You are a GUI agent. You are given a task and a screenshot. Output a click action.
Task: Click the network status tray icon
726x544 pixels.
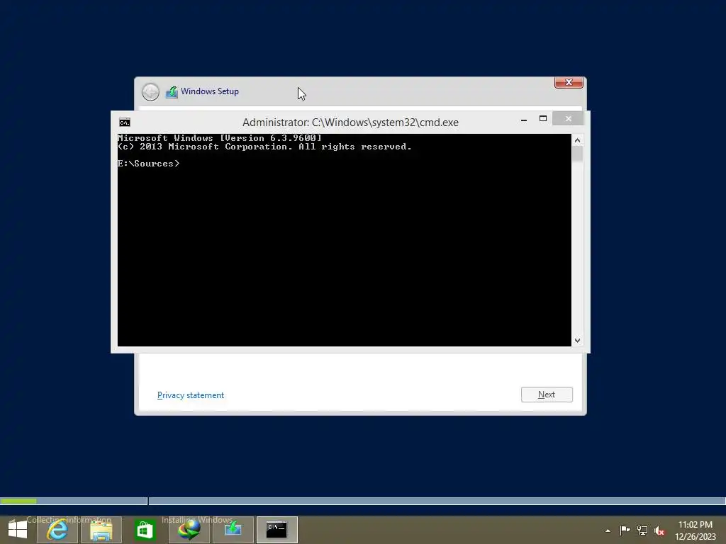coord(642,530)
